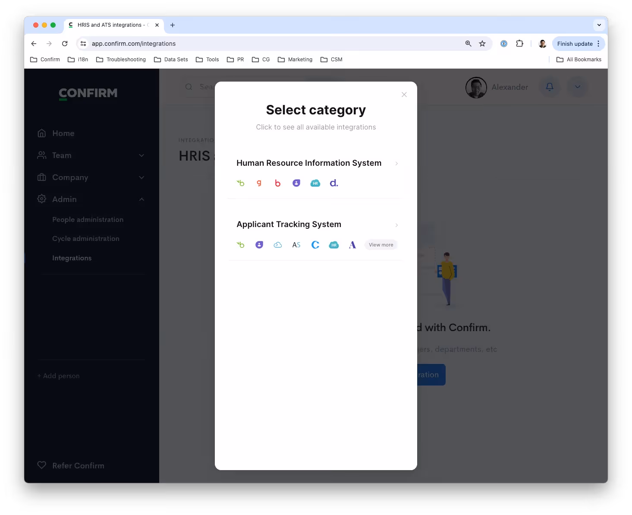This screenshot has width=632, height=515.
Task: Click the purple person logo in HRIS row
Action: (296, 183)
